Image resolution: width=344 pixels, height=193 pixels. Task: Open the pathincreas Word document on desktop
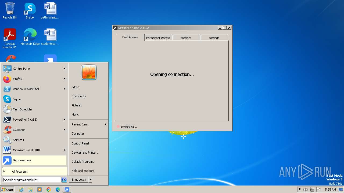[50, 11]
